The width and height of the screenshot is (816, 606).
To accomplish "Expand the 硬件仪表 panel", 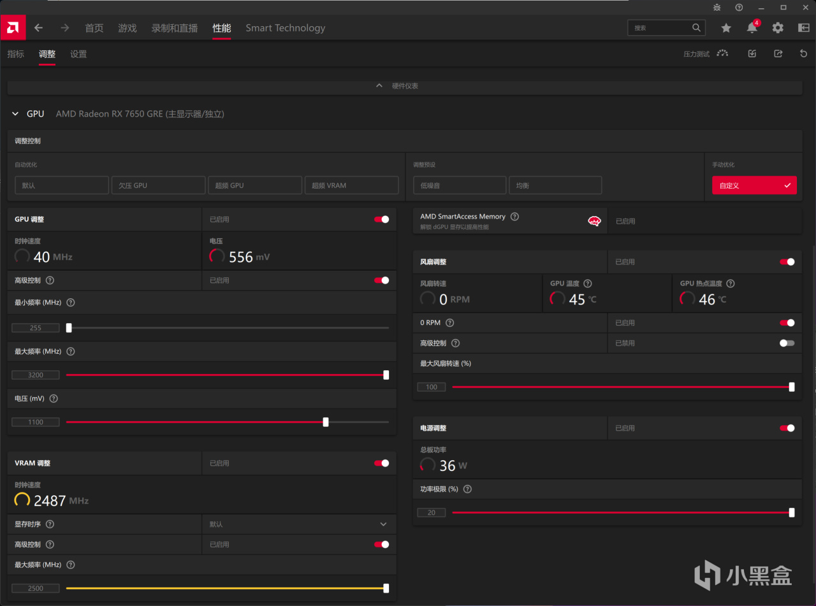I will (405, 86).
